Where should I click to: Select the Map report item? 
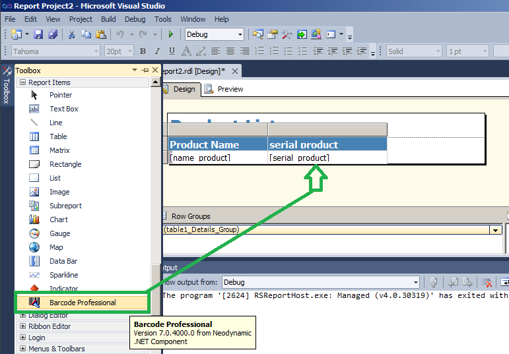point(56,247)
